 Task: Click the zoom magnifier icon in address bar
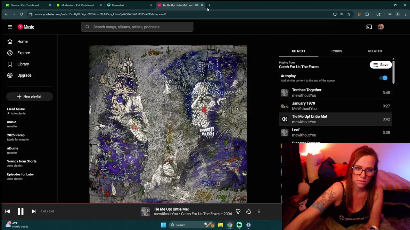click(342, 14)
